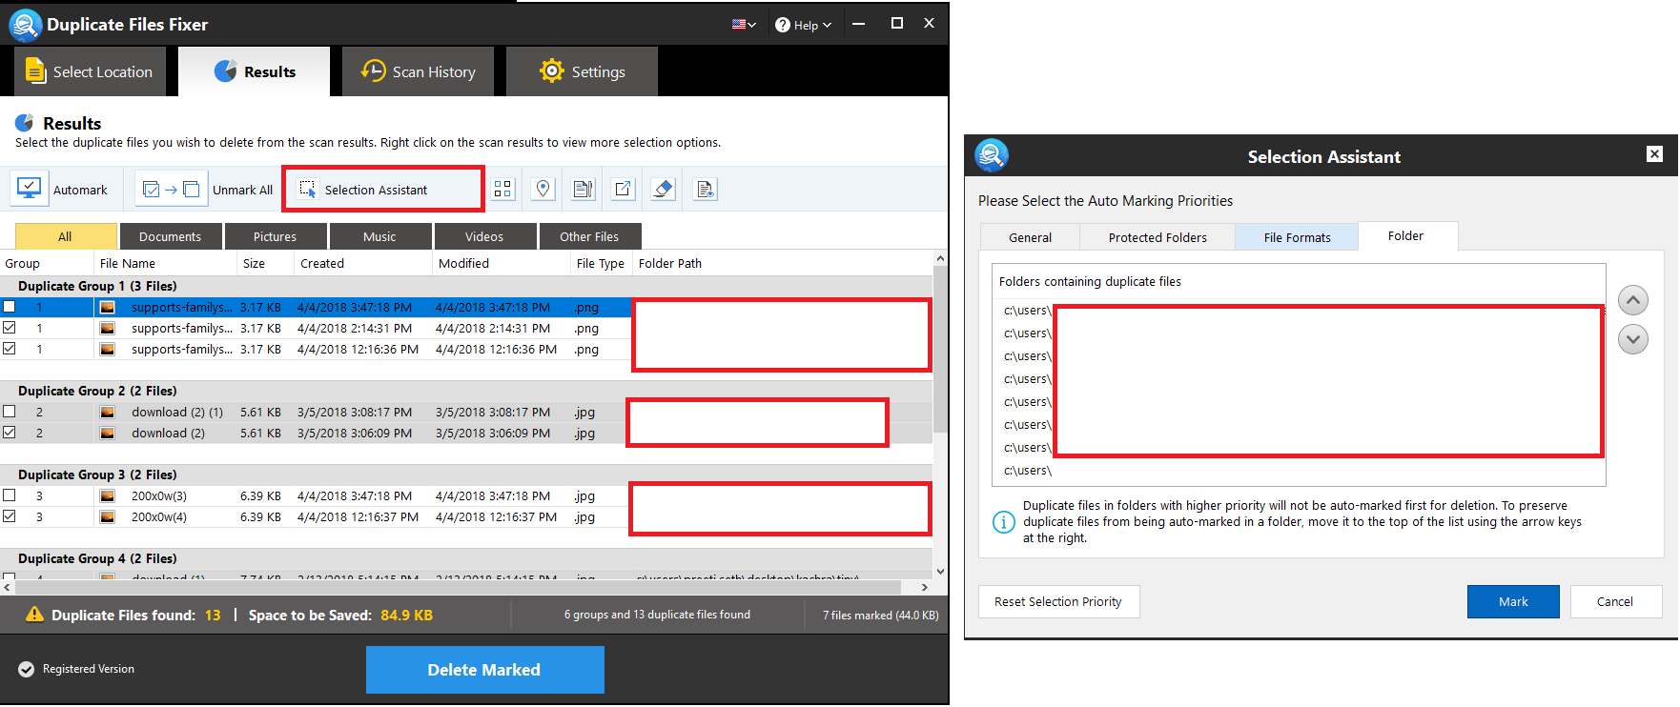Click the export arrow toolbar icon

[624, 189]
